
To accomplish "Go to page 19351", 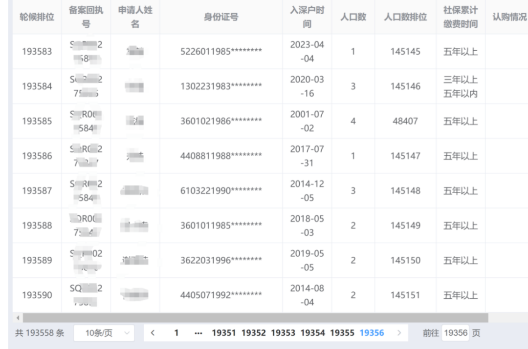I will (223, 333).
